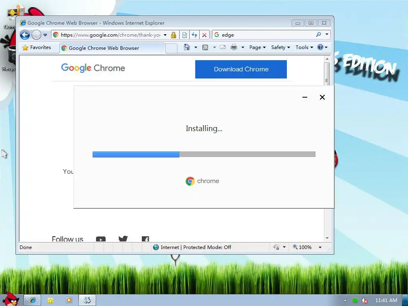Image resolution: width=408 pixels, height=306 pixels.
Task: Minimize the Chrome installer window
Action: (x=305, y=97)
